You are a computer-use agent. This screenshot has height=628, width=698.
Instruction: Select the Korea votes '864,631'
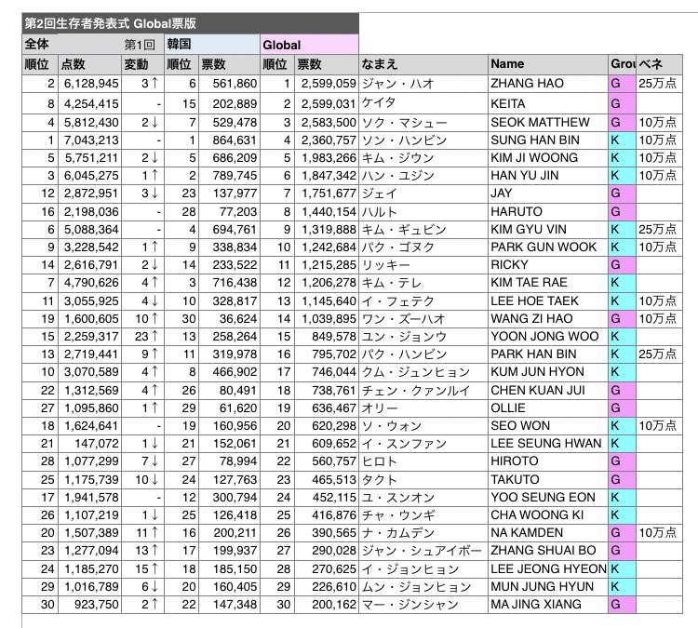click(229, 140)
